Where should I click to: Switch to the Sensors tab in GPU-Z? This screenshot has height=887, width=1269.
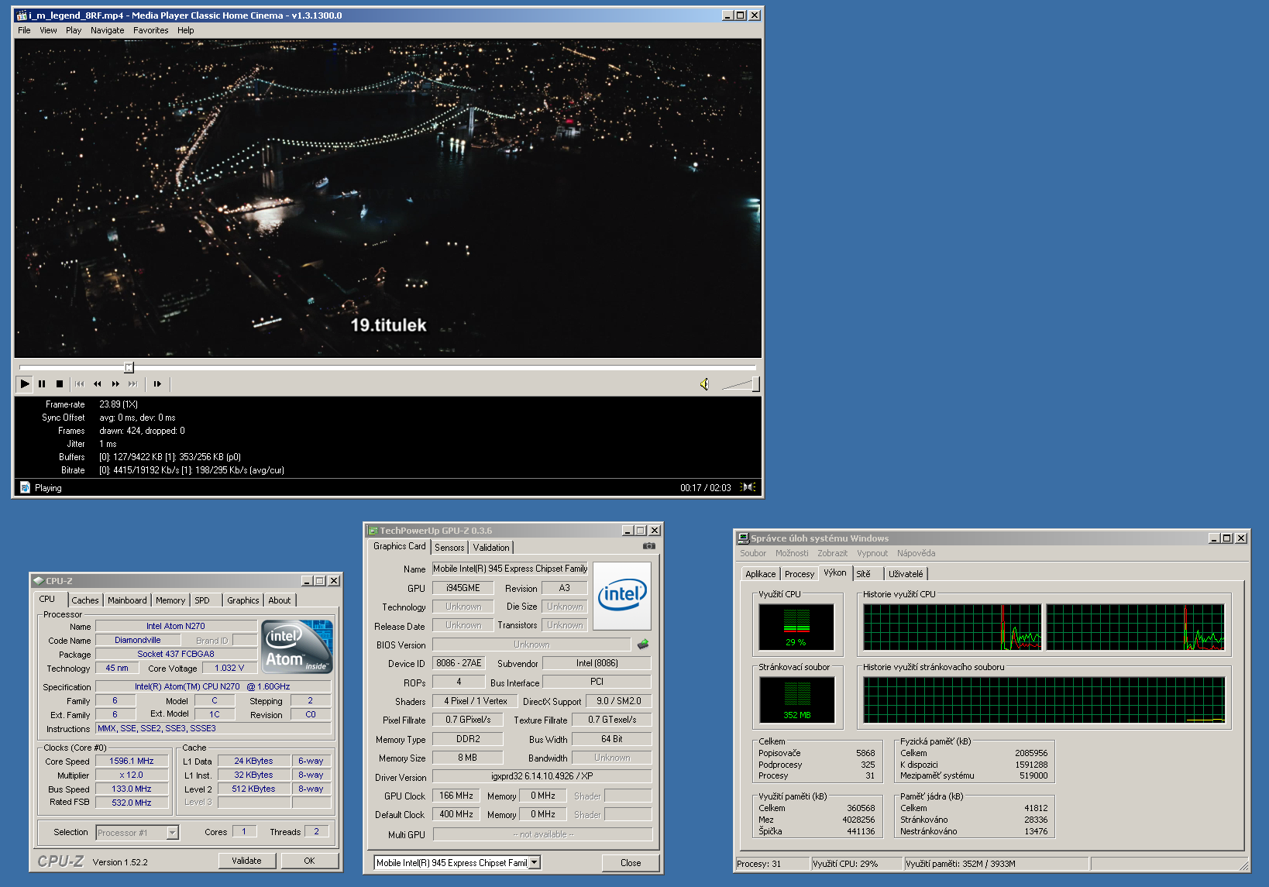pyautogui.click(x=449, y=548)
